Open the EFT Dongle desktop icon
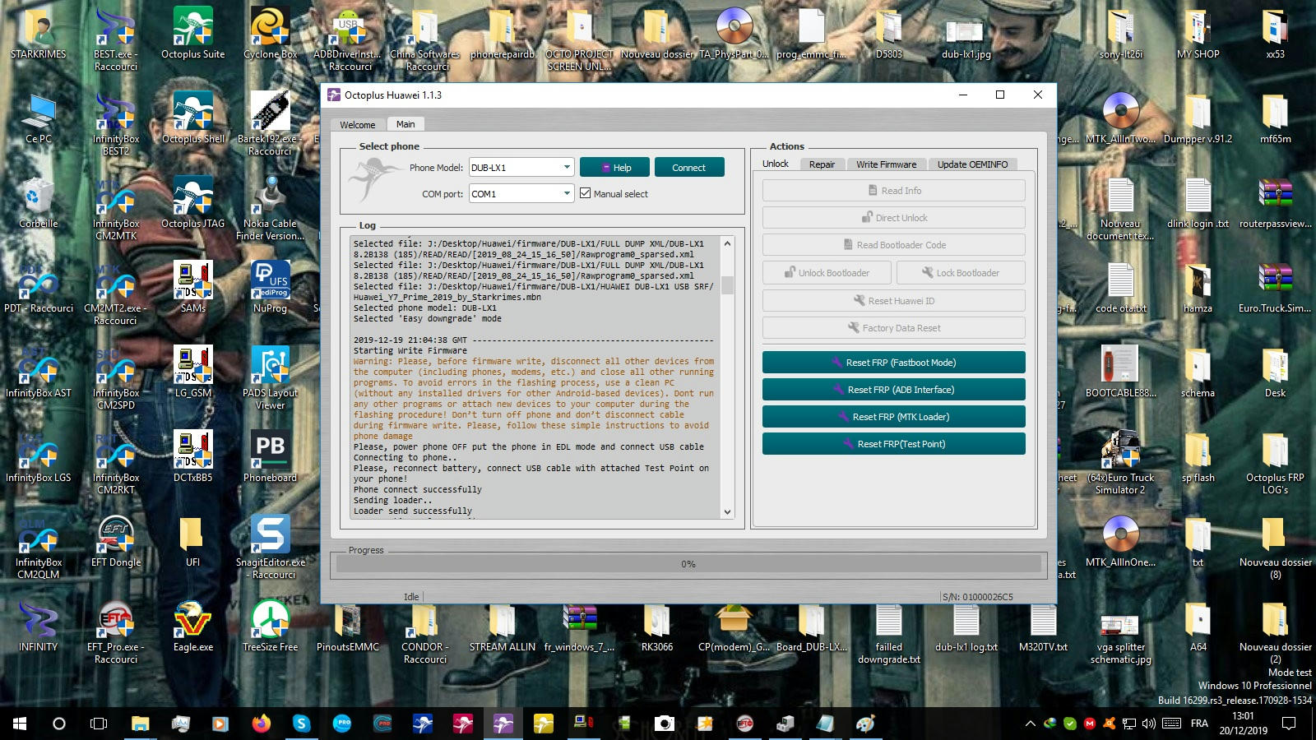 tap(116, 541)
